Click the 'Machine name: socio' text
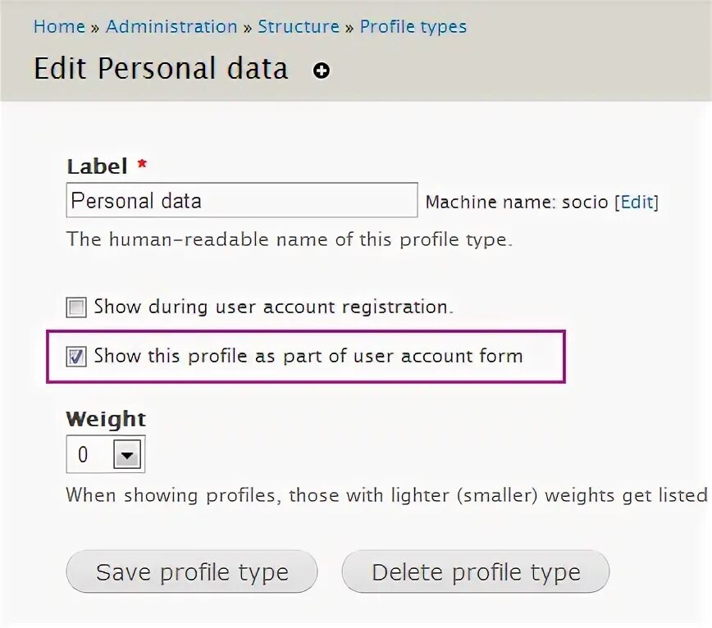712x628 pixels. pos(517,203)
